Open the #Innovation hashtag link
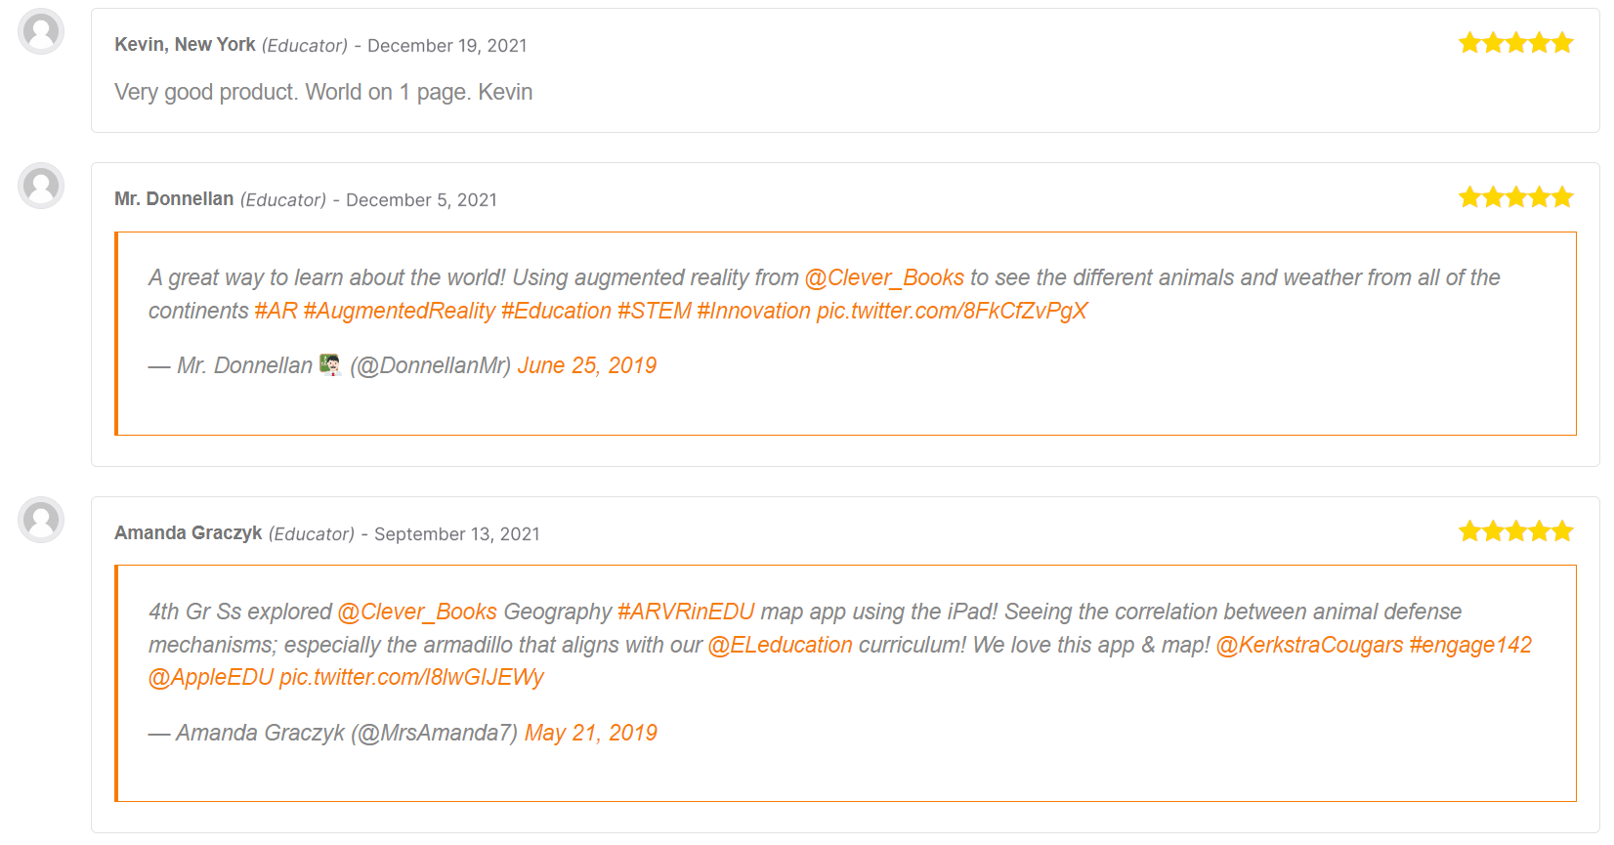Viewport: 1614px width, 845px height. click(x=753, y=311)
